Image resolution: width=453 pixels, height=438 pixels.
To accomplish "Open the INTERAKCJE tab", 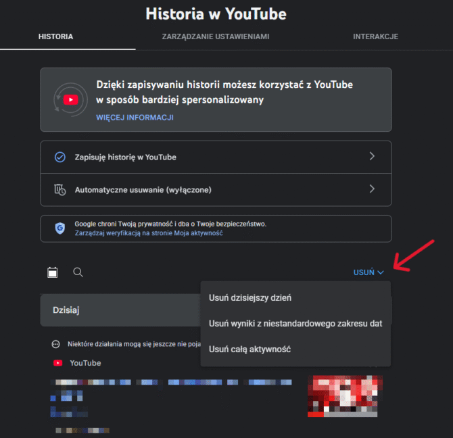I will (x=375, y=36).
